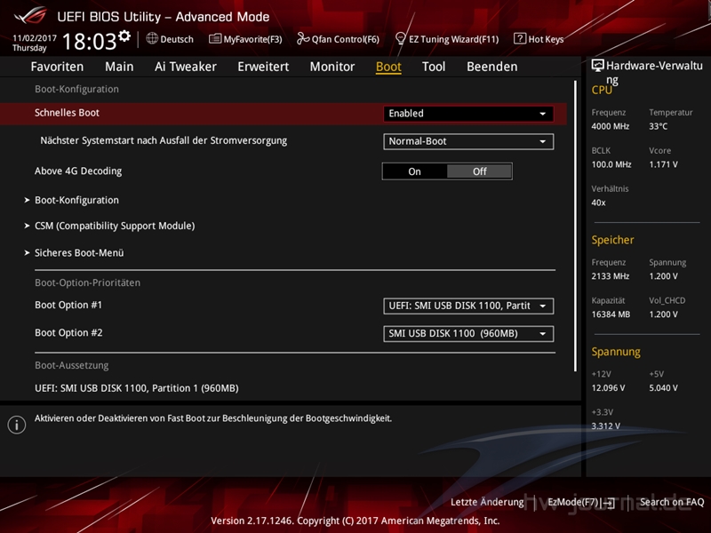The width and height of the screenshot is (711, 533).
Task: Open the Normal-Boot dropdown
Action: (467, 141)
